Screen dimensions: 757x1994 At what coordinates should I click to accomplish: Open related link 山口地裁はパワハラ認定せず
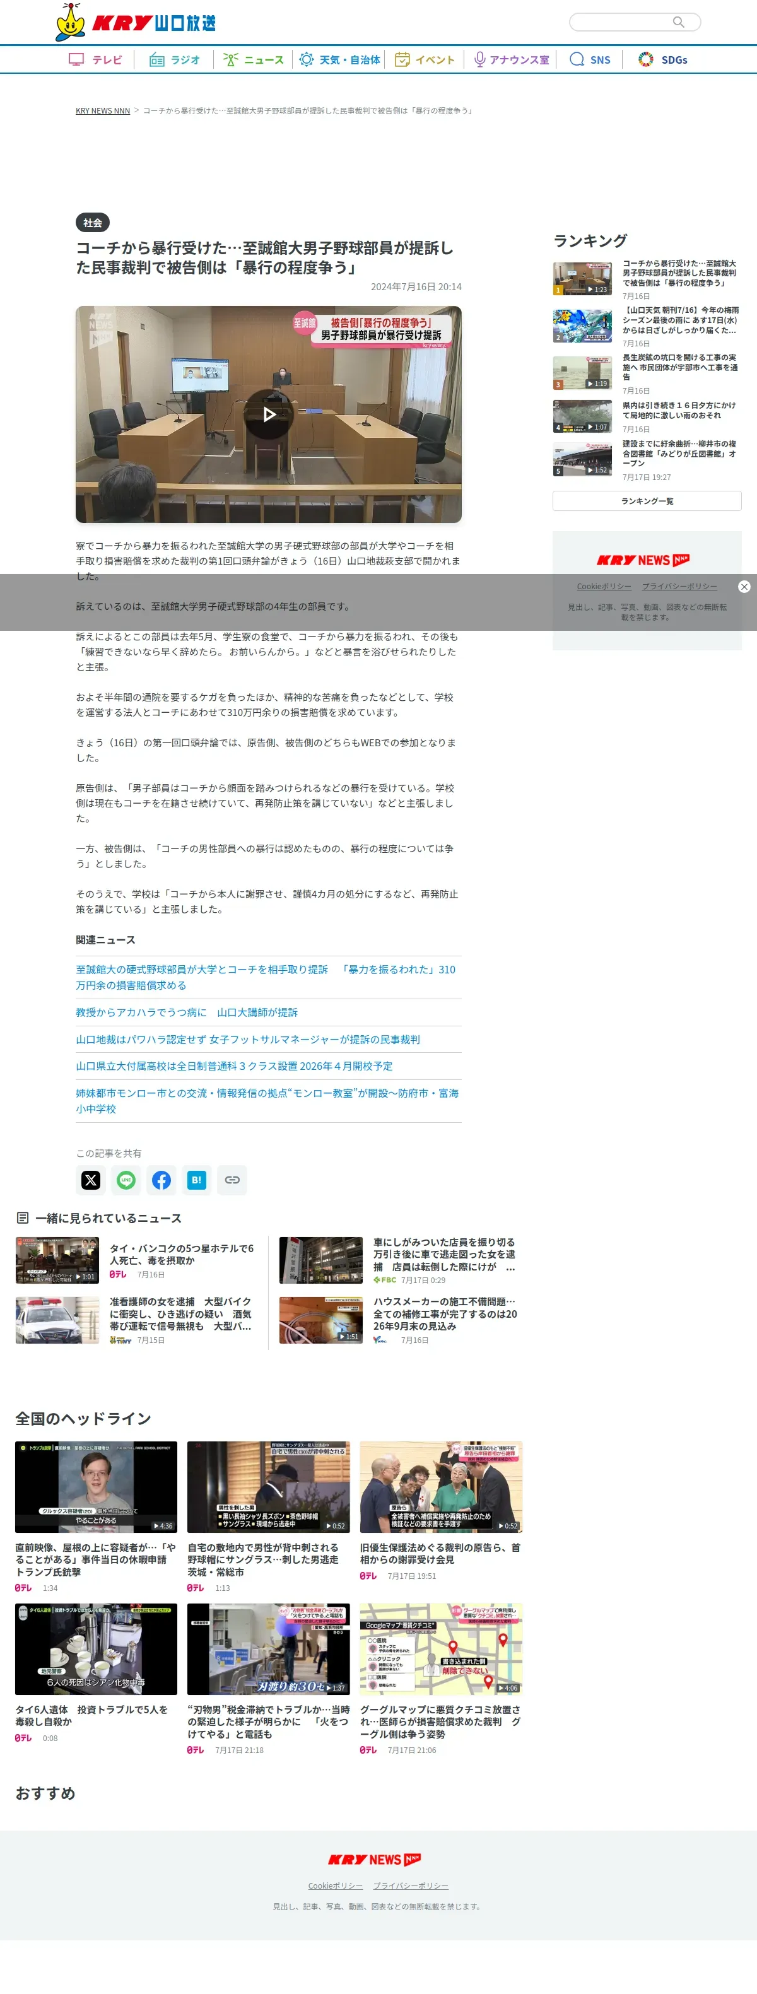tap(248, 1040)
